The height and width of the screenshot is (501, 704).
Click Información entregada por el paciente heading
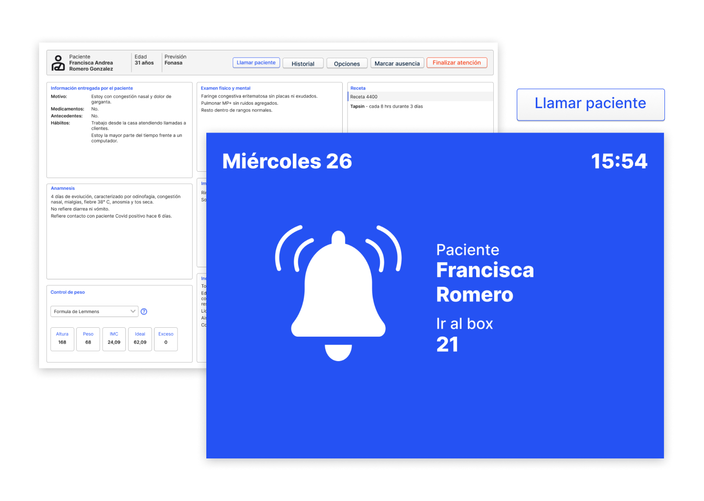(x=92, y=89)
